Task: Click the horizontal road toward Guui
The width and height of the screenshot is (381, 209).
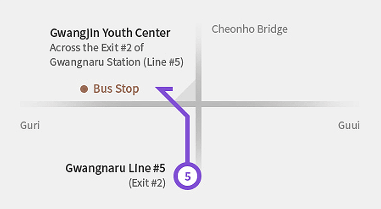Action: (281, 104)
